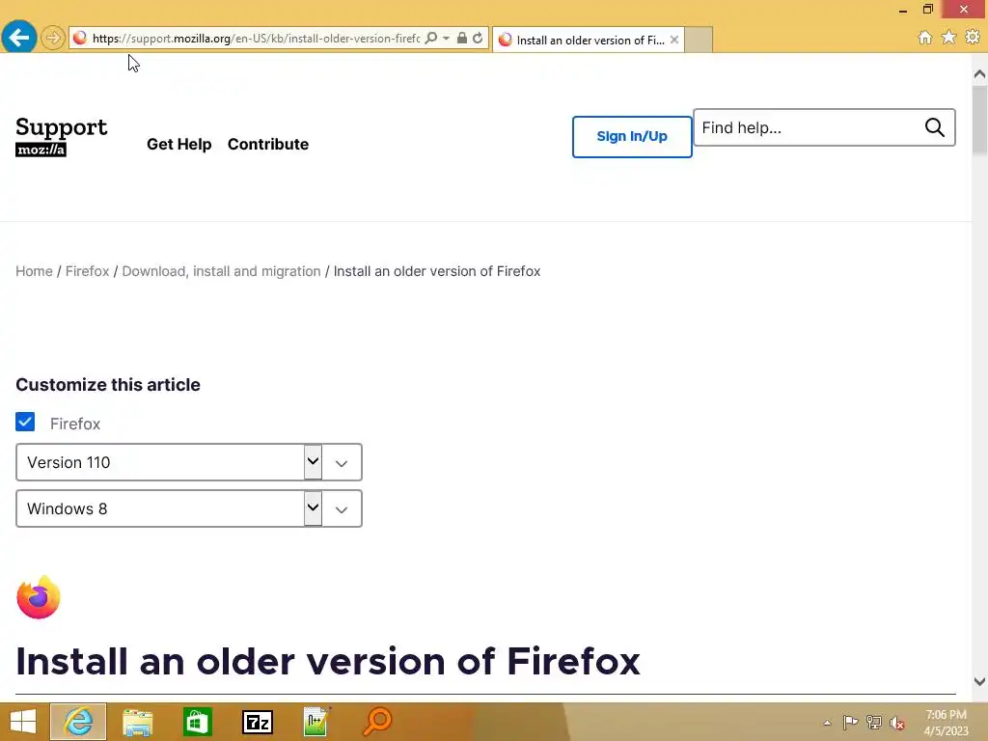Open a new blank tab
Image resolution: width=988 pixels, height=741 pixels.
tap(699, 40)
